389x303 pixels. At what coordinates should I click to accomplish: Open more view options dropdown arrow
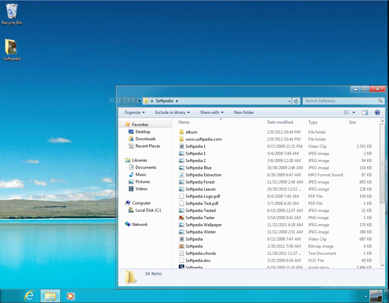coord(354,112)
